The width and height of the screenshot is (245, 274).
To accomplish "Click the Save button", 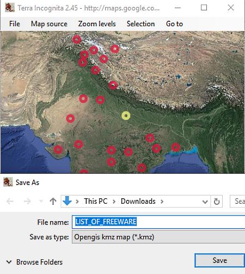I will [219, 260].
